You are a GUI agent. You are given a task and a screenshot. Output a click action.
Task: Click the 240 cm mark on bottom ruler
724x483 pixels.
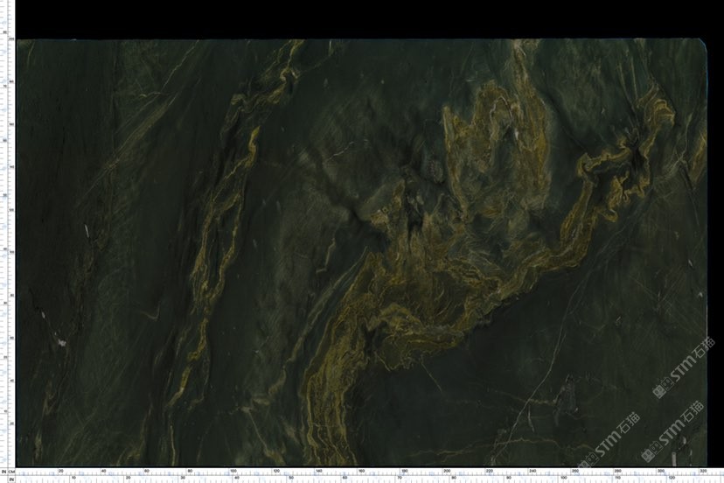tap(533, 471)
